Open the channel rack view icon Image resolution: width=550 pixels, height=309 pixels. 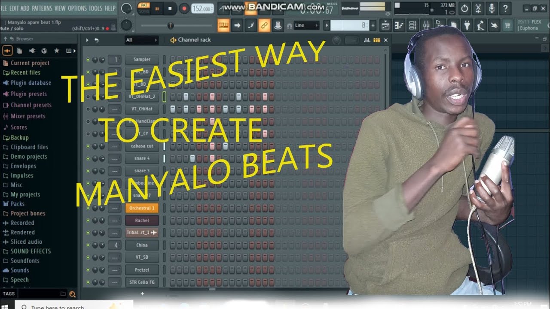(412, 26)
